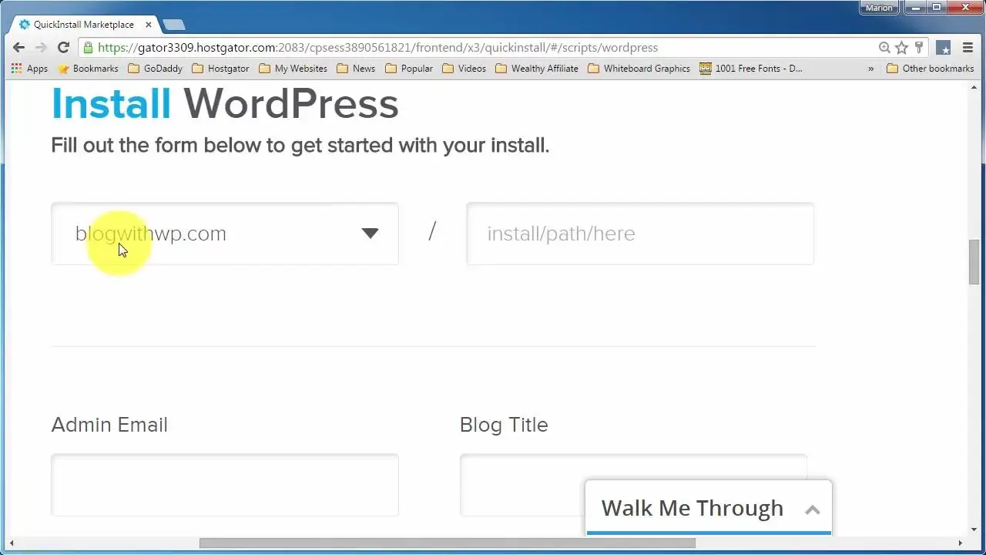
Task: Open the News bookmark folder
Action: pos(356,69)
